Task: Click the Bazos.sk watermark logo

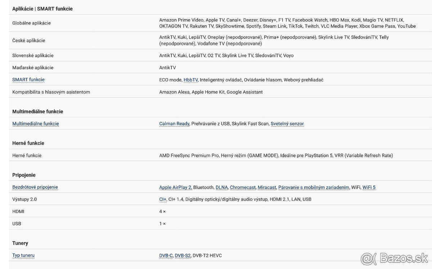Action: (x=394, y=258)
